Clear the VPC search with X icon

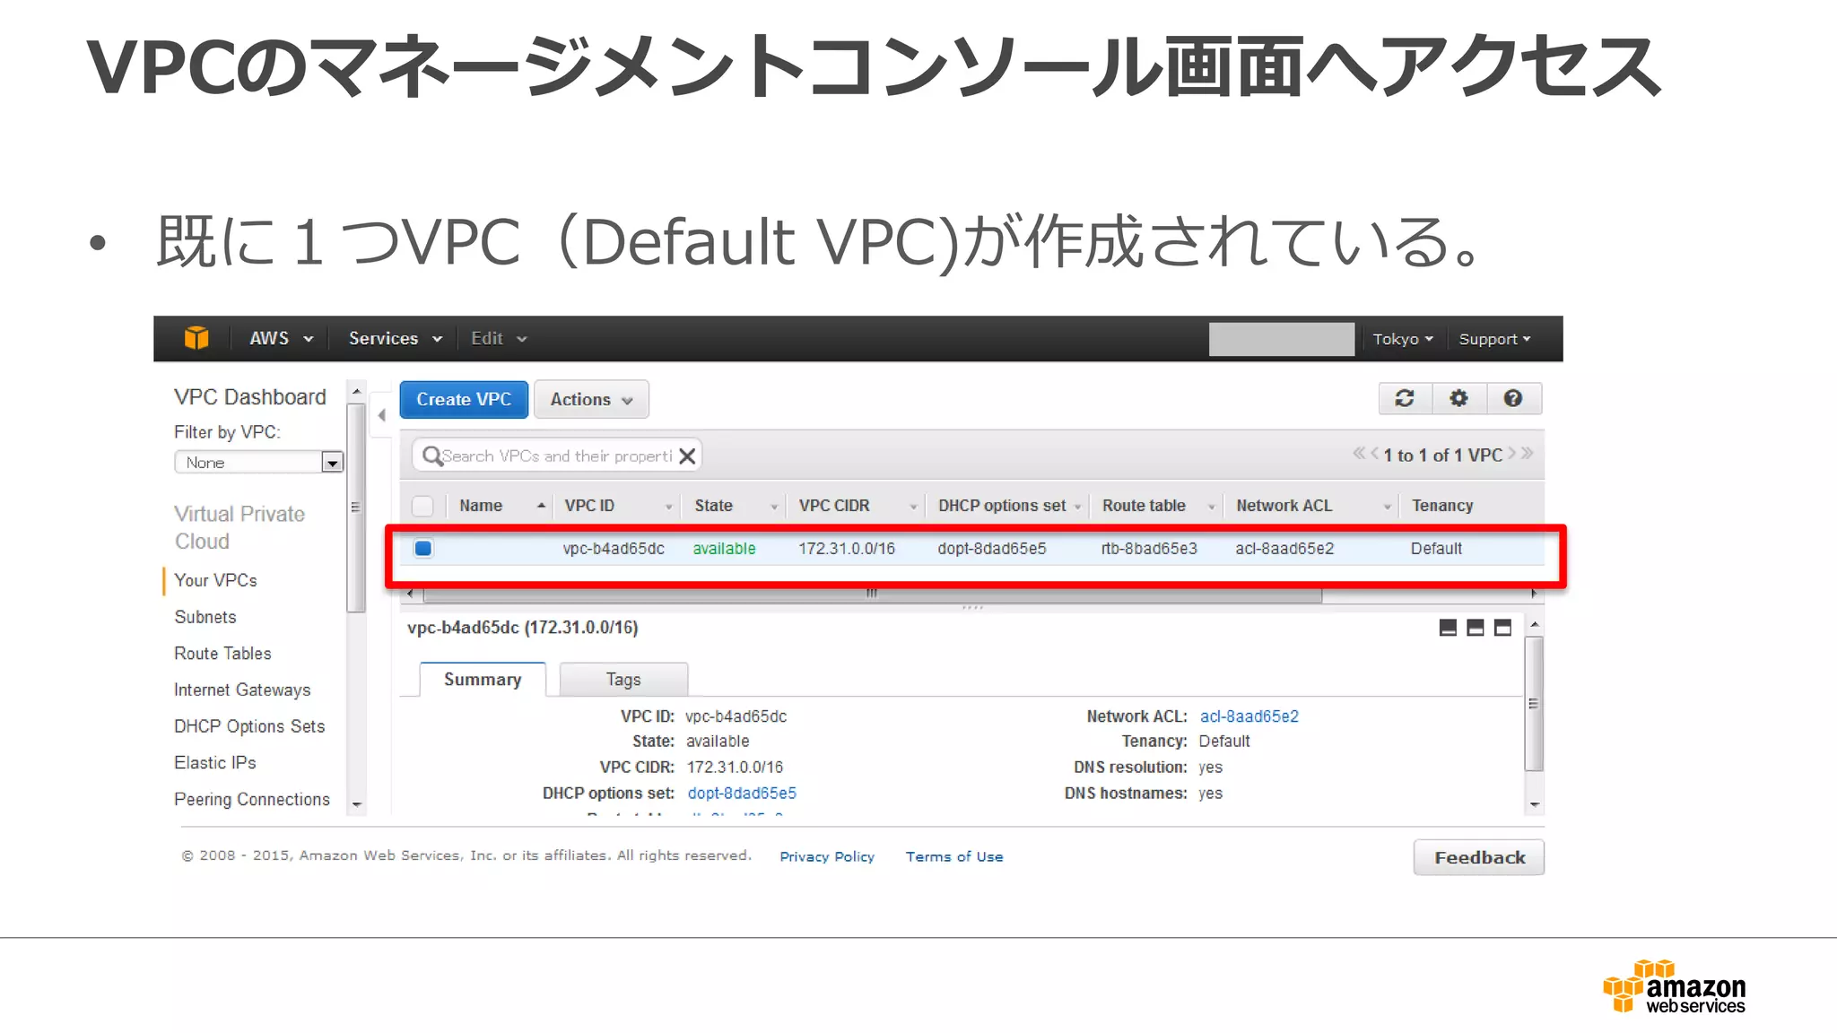[x=688, y=456]
